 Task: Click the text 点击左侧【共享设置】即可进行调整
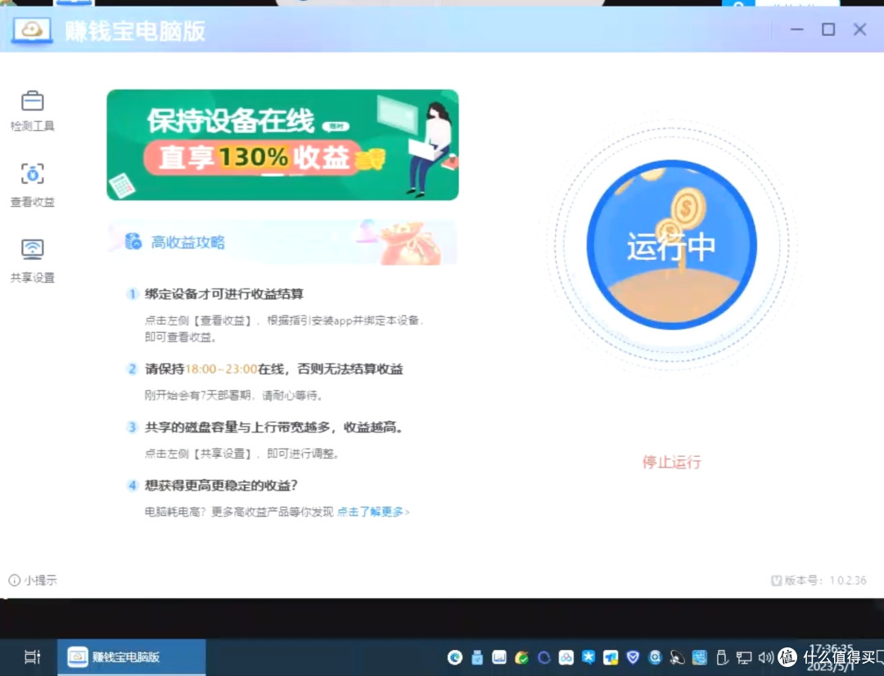click(x=241, y=453)
